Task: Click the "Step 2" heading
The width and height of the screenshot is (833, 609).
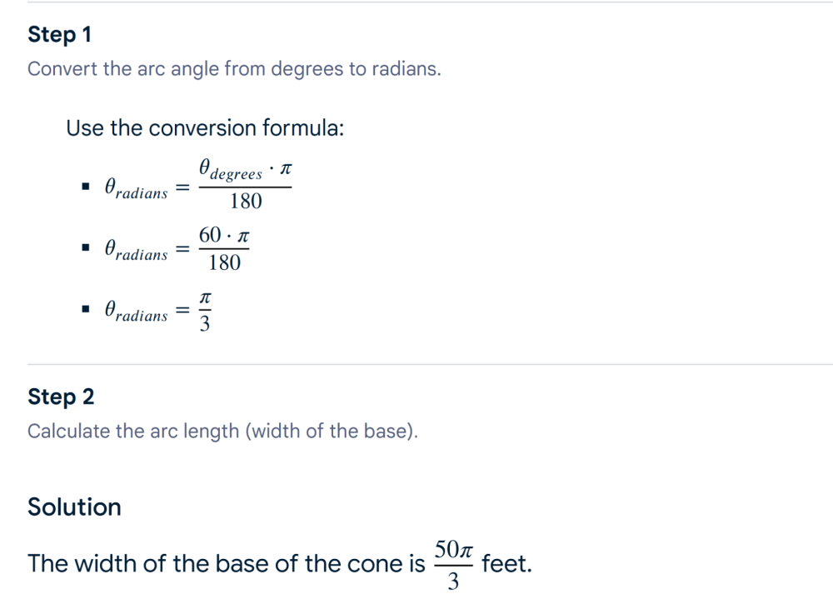Action: [61, 397]
